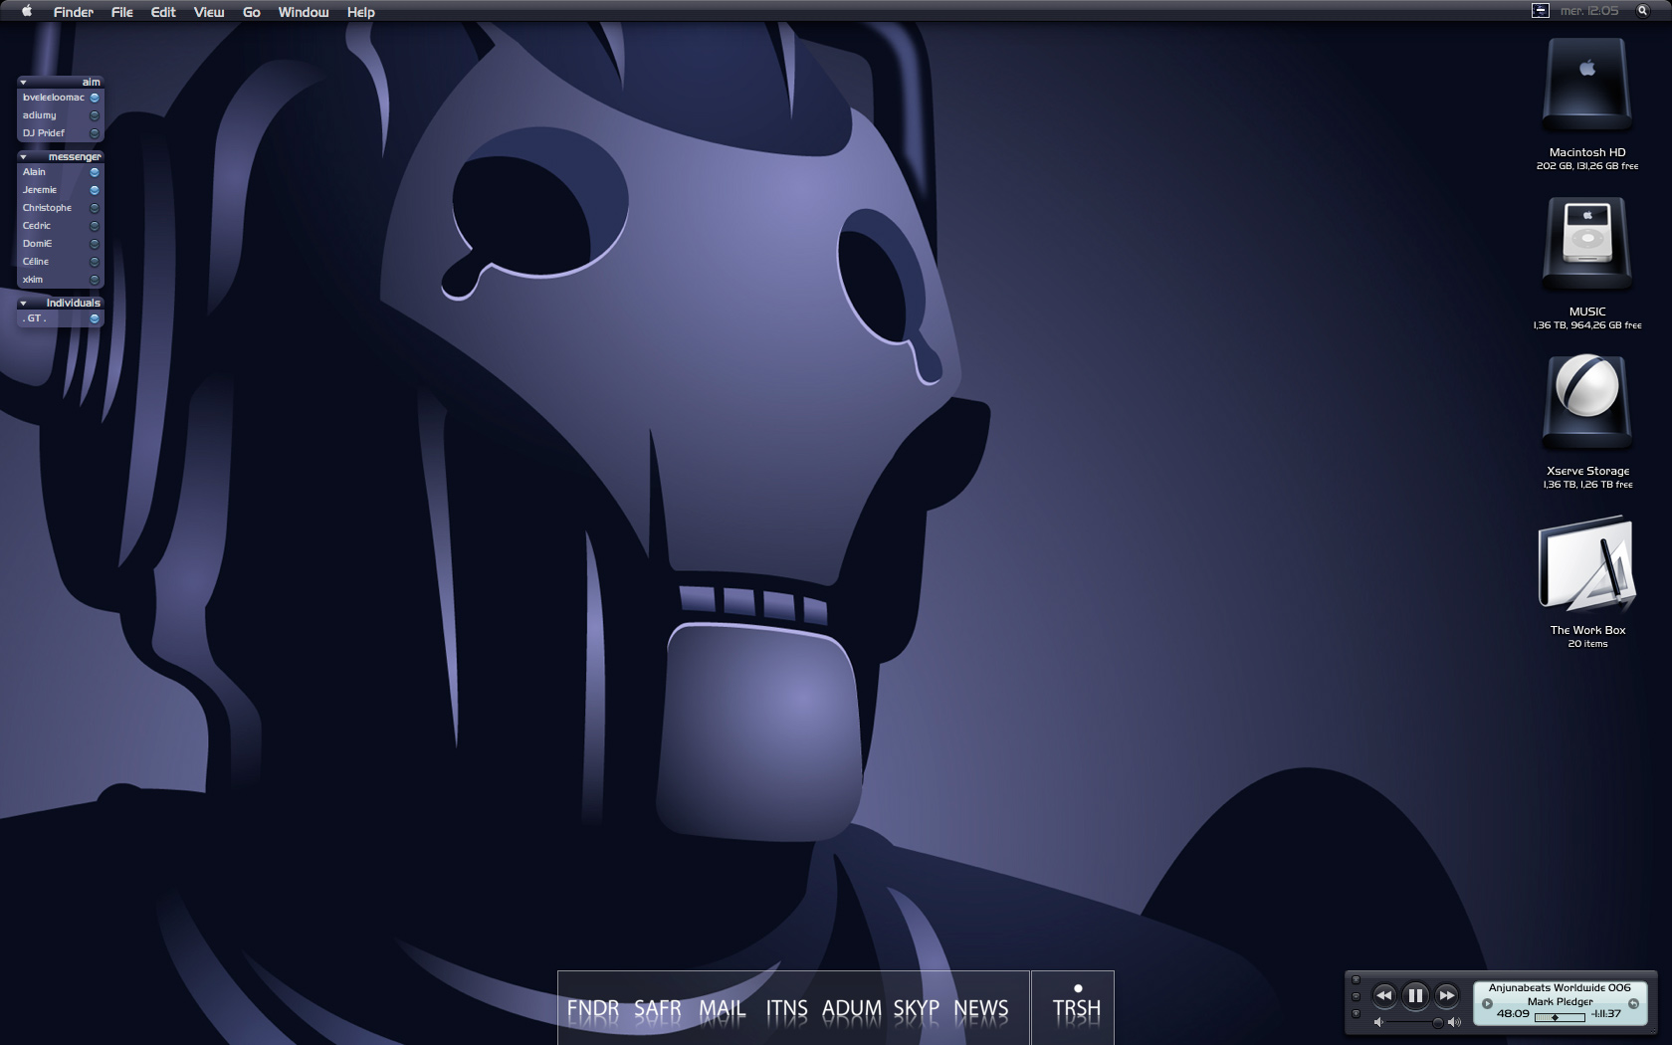
Task: Click the remaining time '-1:11:37'
Action: [x=1605, y=1014]
